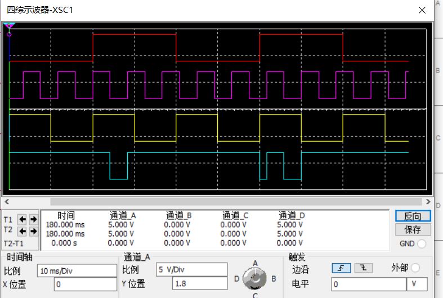Click the channel selector rotary knob
This screenshot has width=443, height=298.
(254, 278)
